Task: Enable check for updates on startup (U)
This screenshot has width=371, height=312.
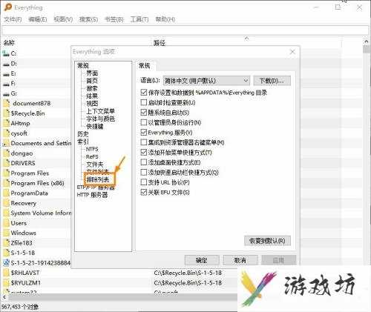Action: point(144,102)
